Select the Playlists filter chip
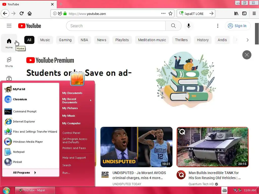 (x=122, y=40)
